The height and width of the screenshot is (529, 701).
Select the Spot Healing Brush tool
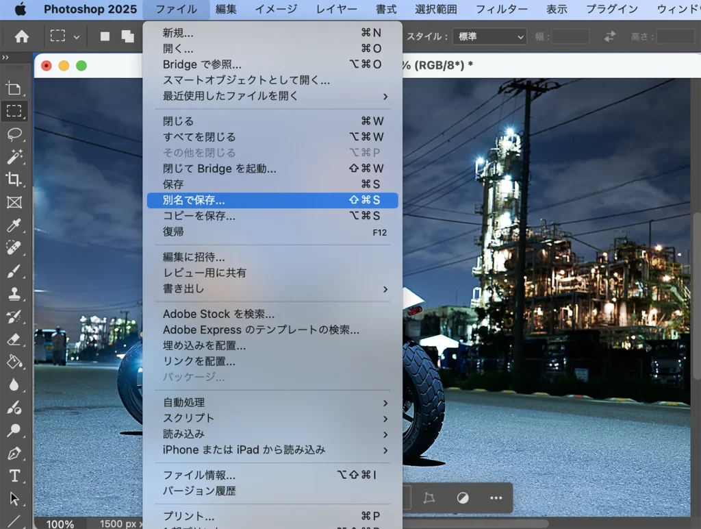point(15,245)
